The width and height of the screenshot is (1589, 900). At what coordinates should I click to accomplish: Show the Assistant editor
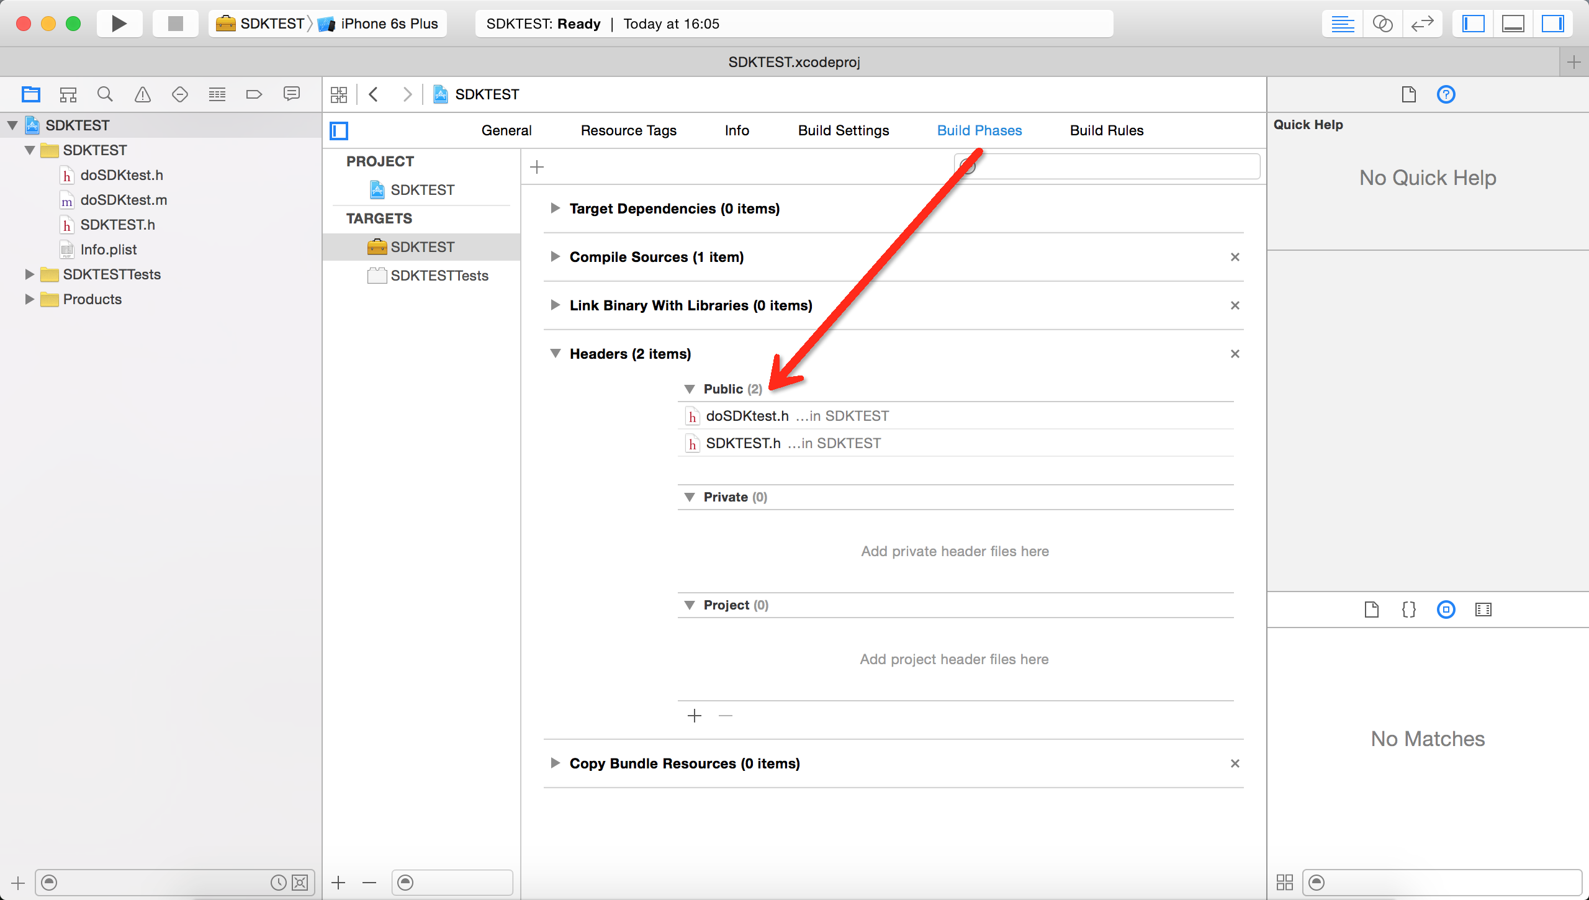pos(1382,24)
